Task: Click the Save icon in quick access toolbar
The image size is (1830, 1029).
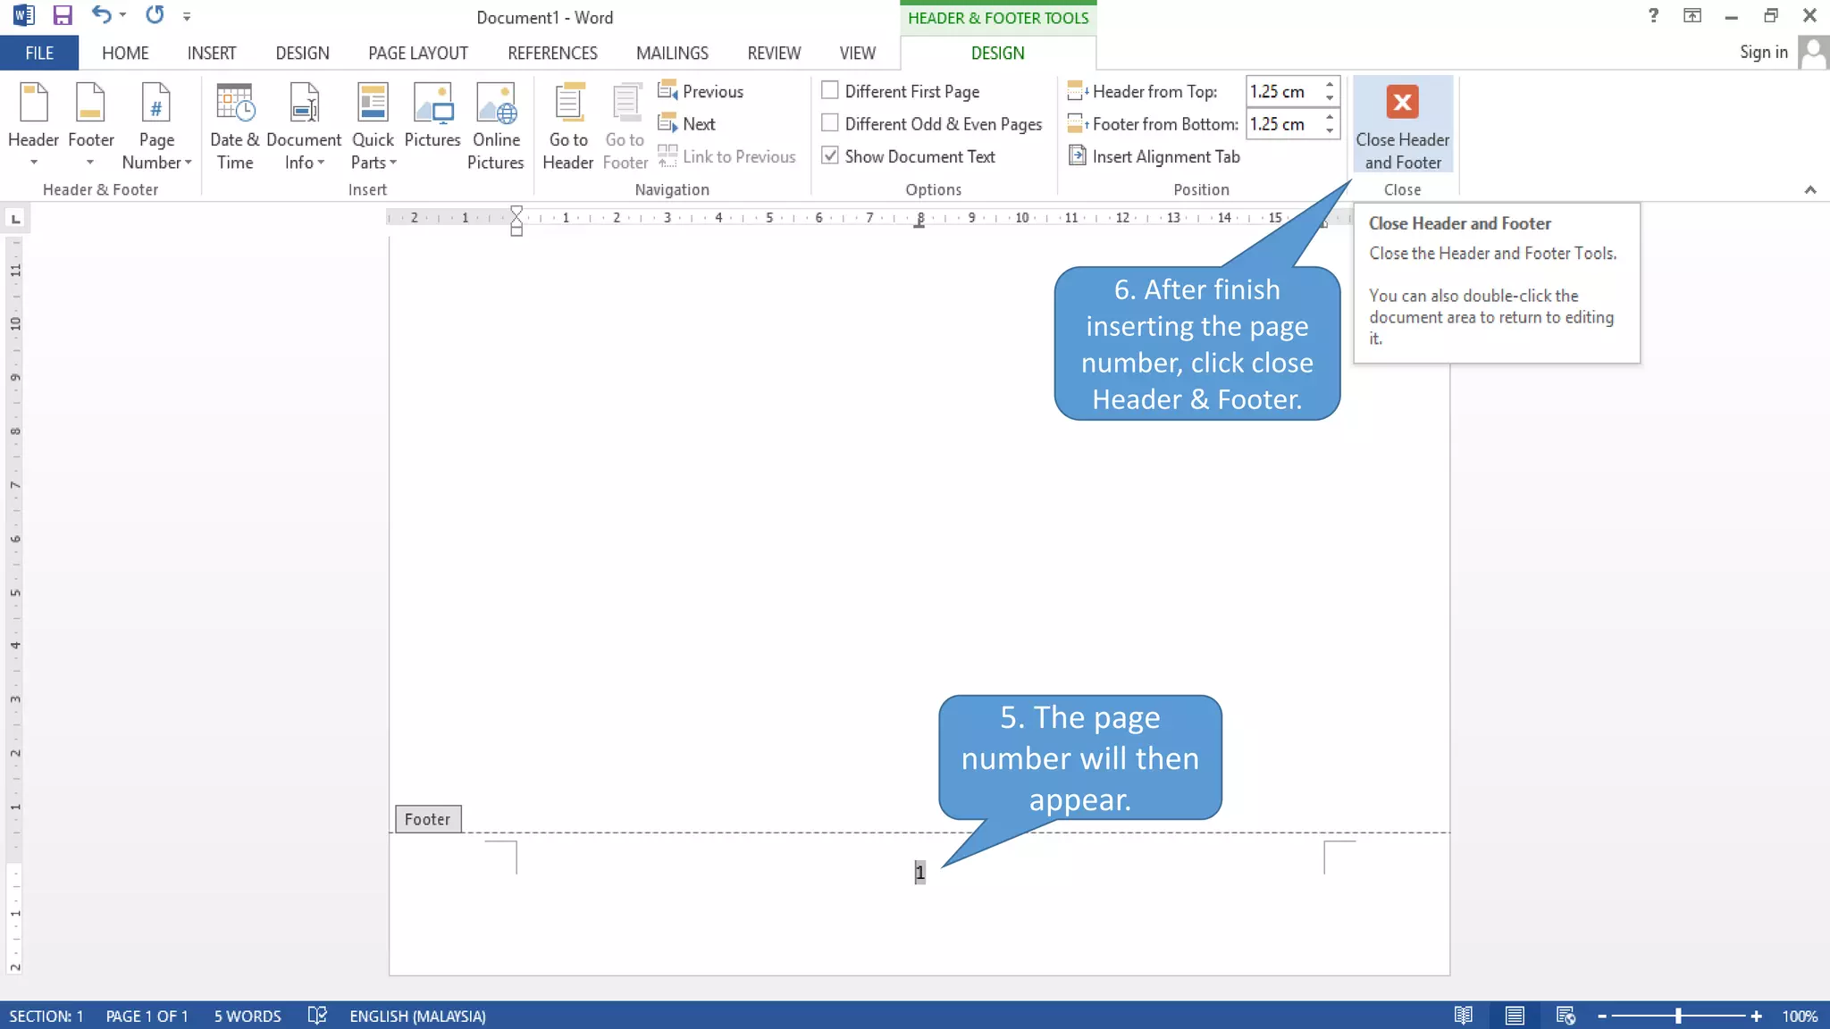Action: click(x=62, y=15)
